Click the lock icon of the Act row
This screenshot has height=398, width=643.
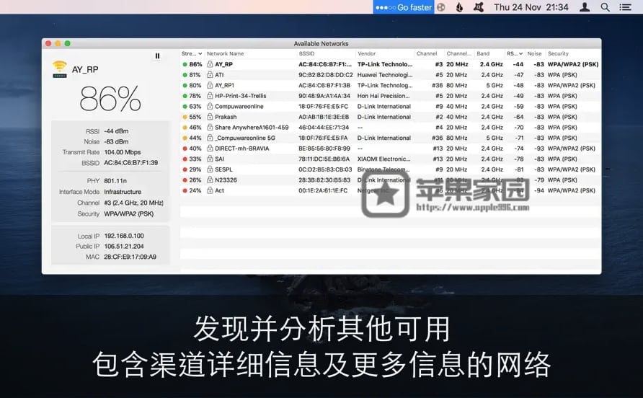tap(210, 190)
